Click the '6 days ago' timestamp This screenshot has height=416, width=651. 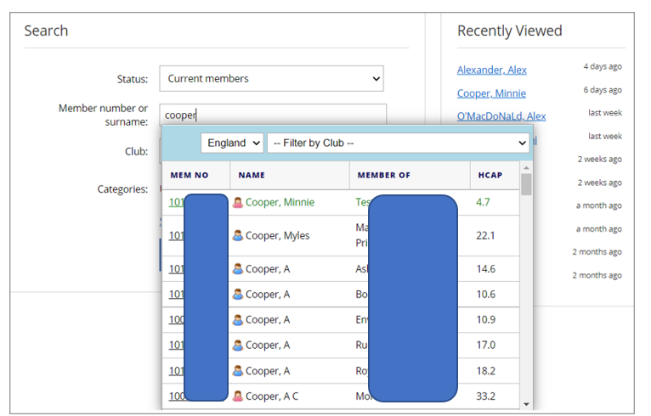pyautogui.click(x=603, y=90)
